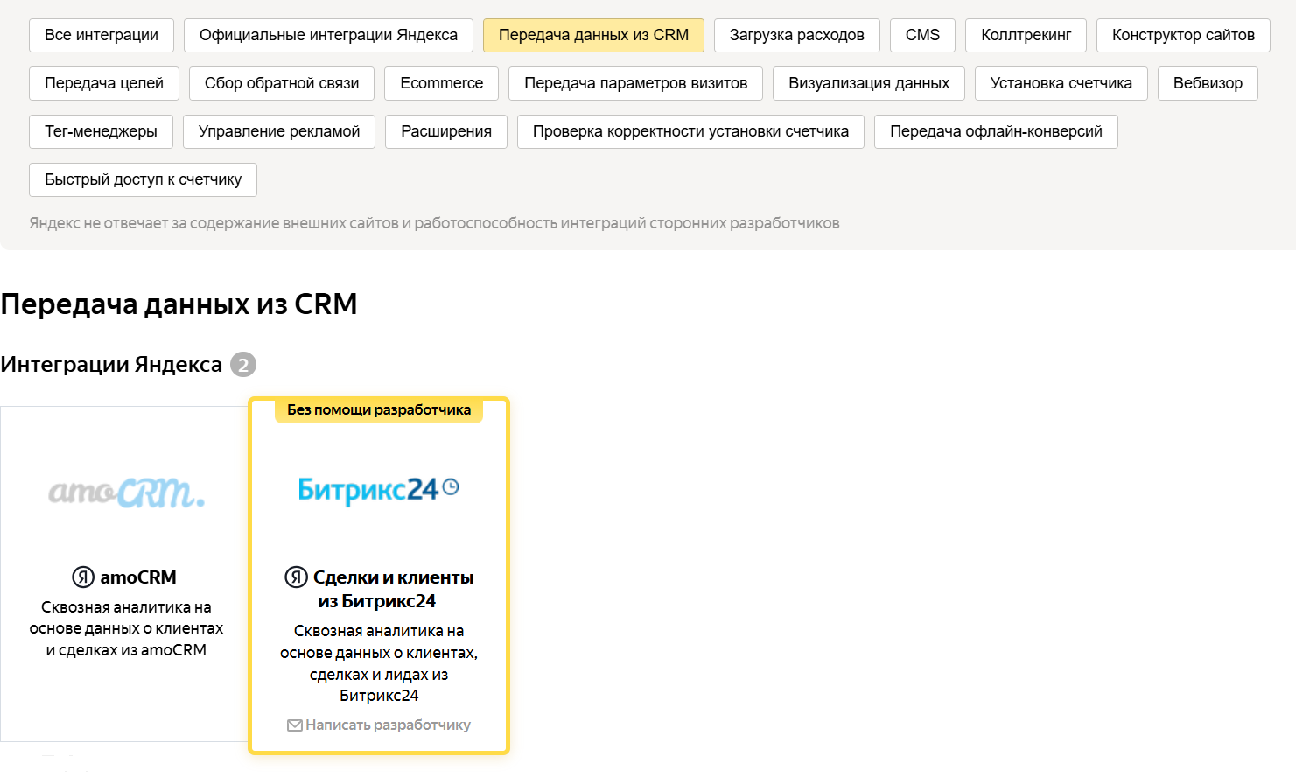This screenshot has width=1296, height=777.
Task: Filter by Ecommerce category
Action: click(x=441, y=83)
